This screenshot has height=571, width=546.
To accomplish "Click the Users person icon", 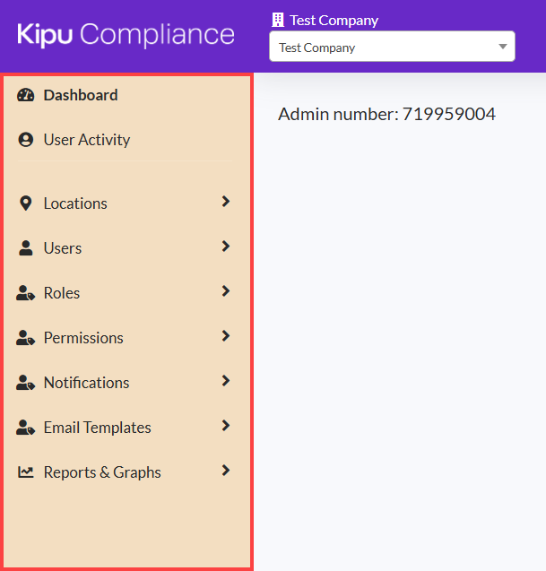I will [x=25, y=248].
